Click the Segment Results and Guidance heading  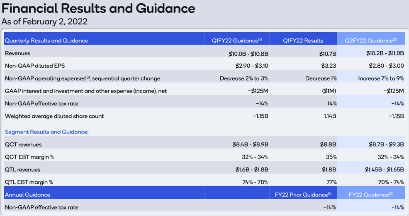click(47, 132)
